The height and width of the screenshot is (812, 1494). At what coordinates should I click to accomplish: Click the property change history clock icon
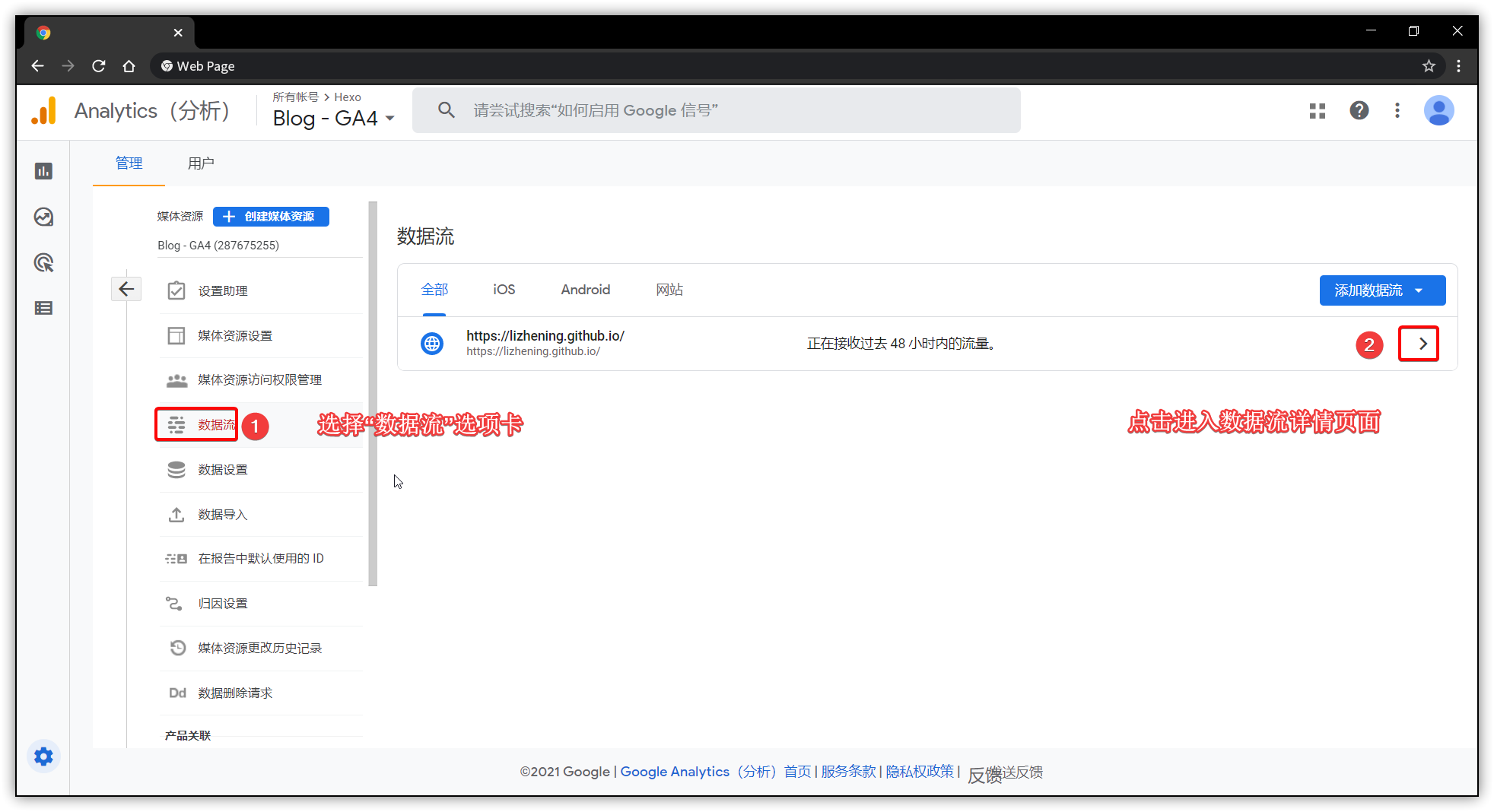[177, 648]
